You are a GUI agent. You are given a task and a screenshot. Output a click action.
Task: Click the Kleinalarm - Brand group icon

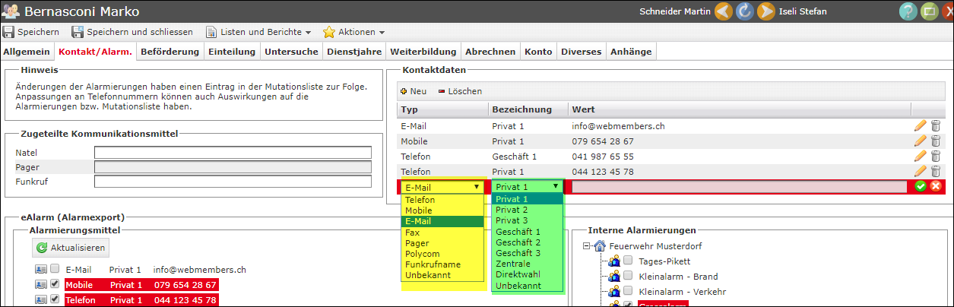tap(614, 277)
